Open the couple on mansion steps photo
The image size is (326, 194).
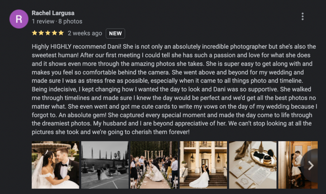coord(203,165)
